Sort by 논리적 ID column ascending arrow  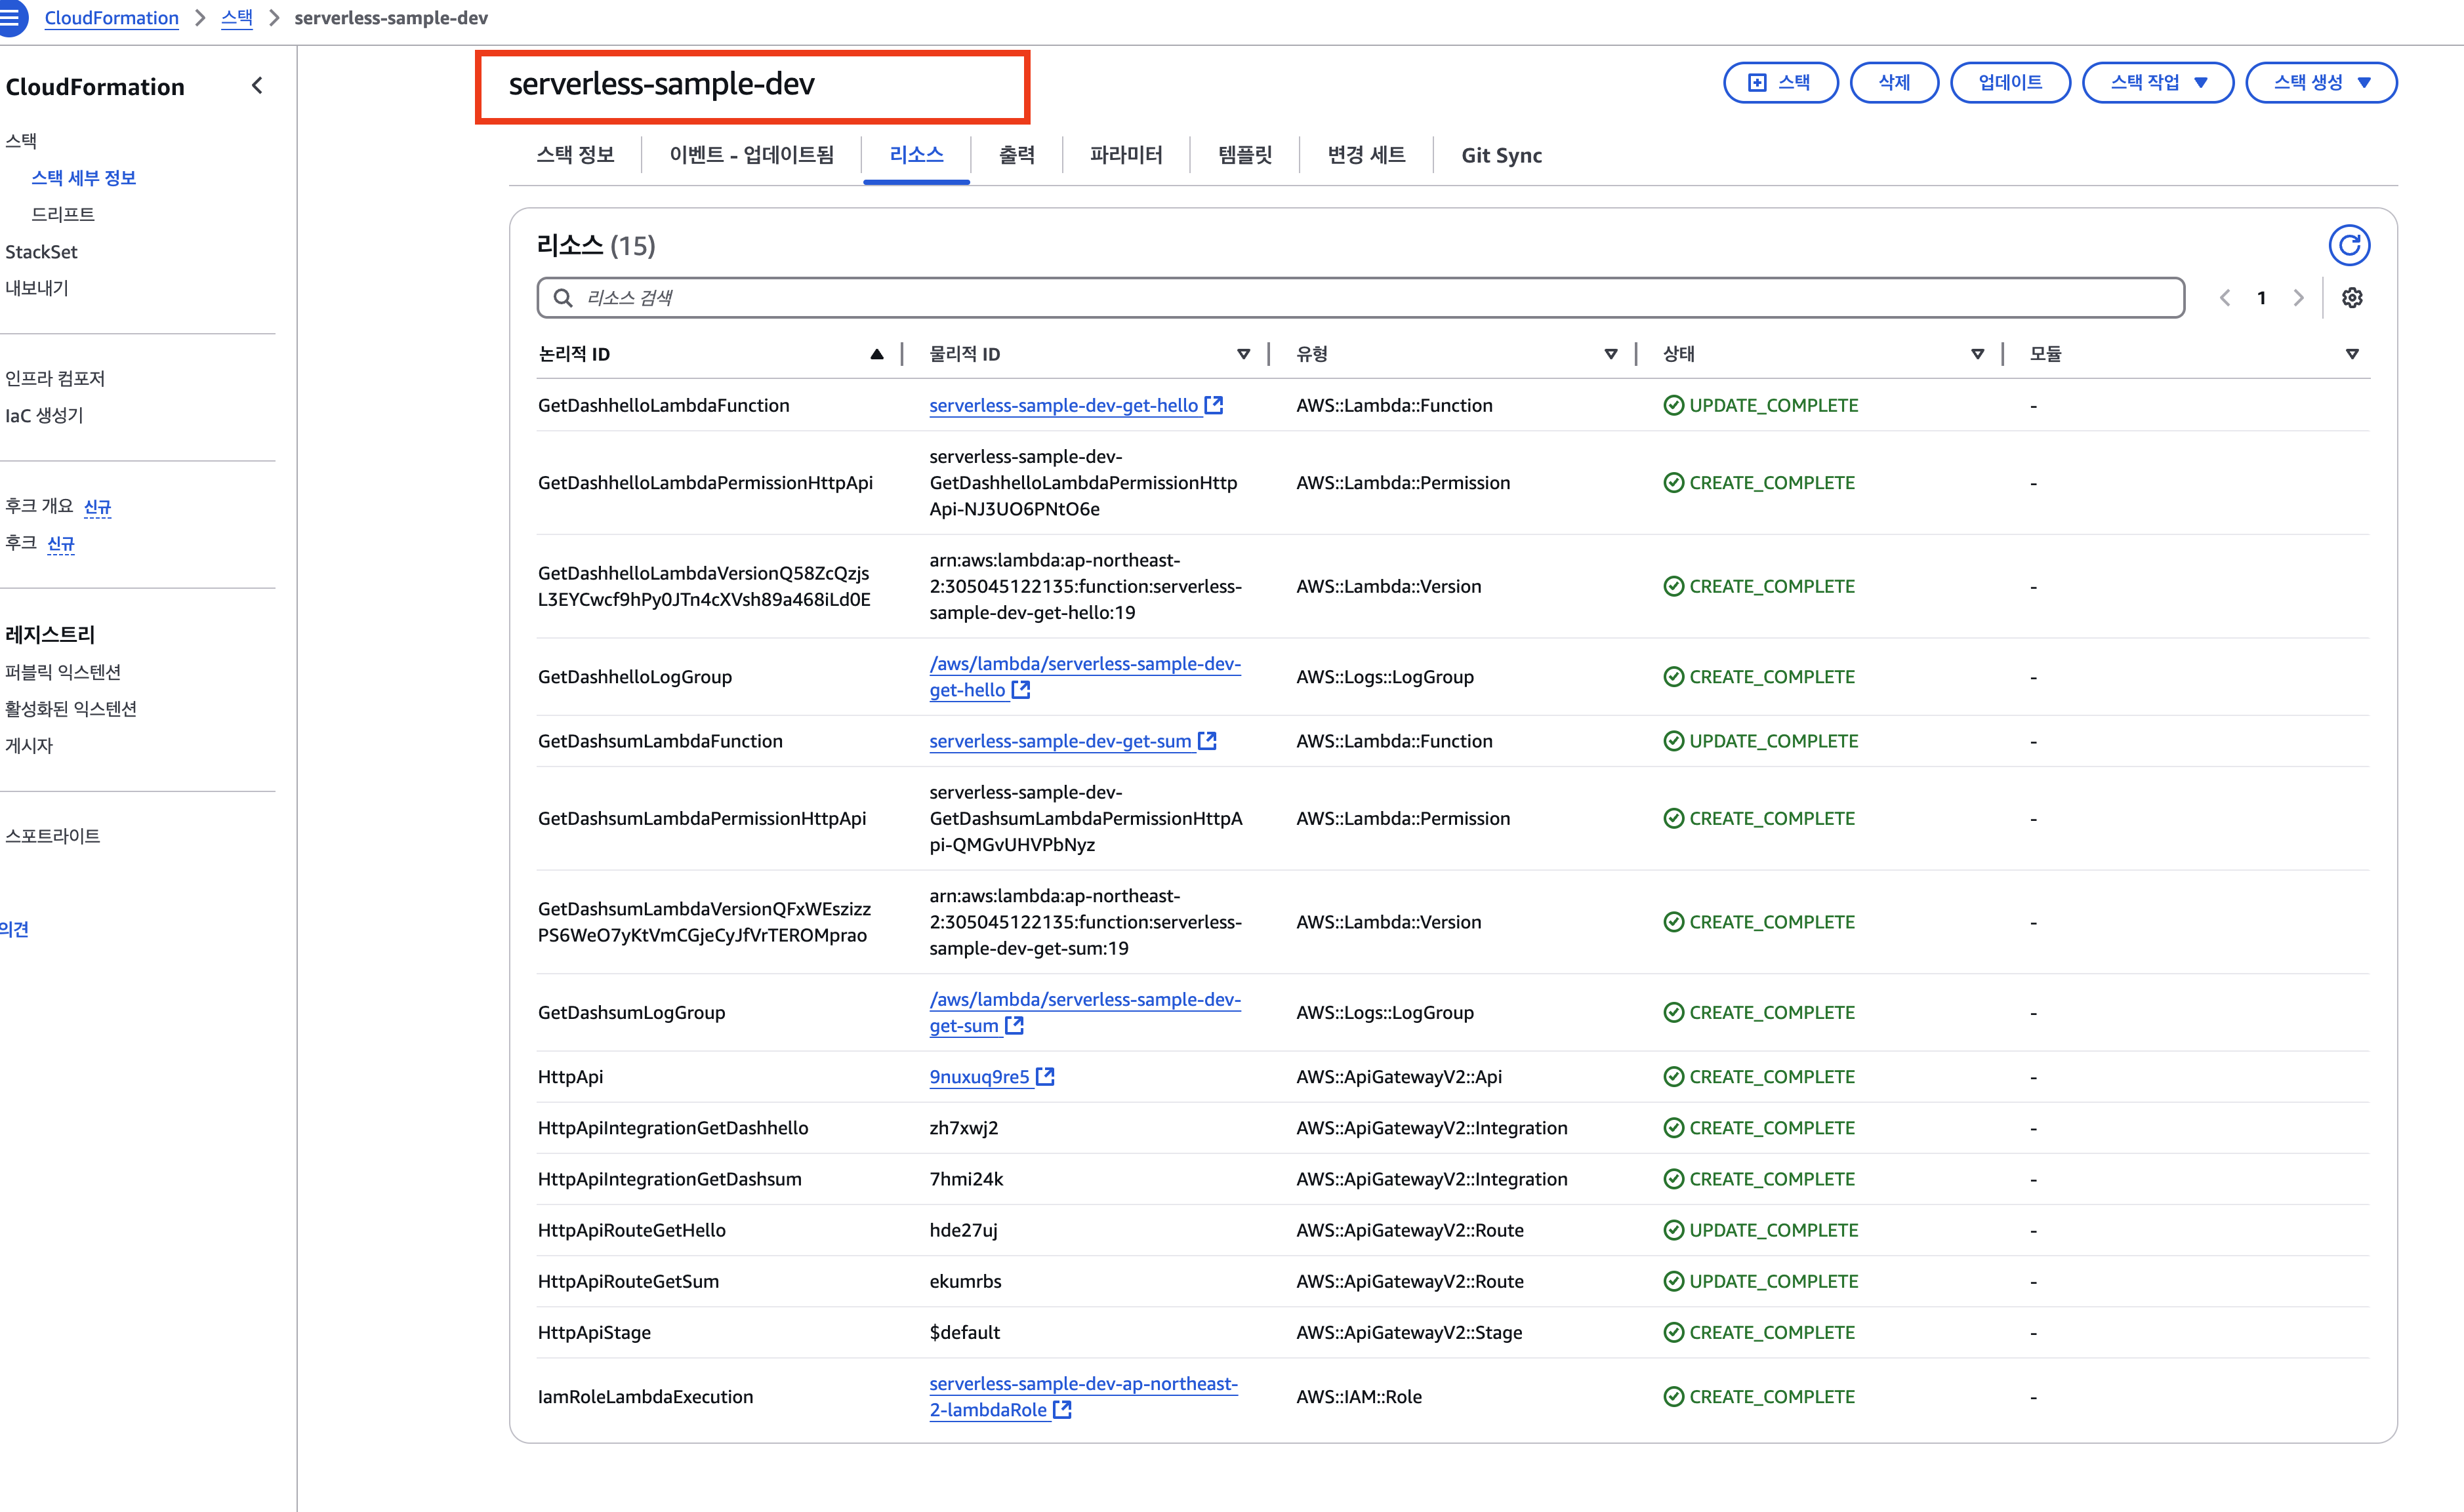876,354
